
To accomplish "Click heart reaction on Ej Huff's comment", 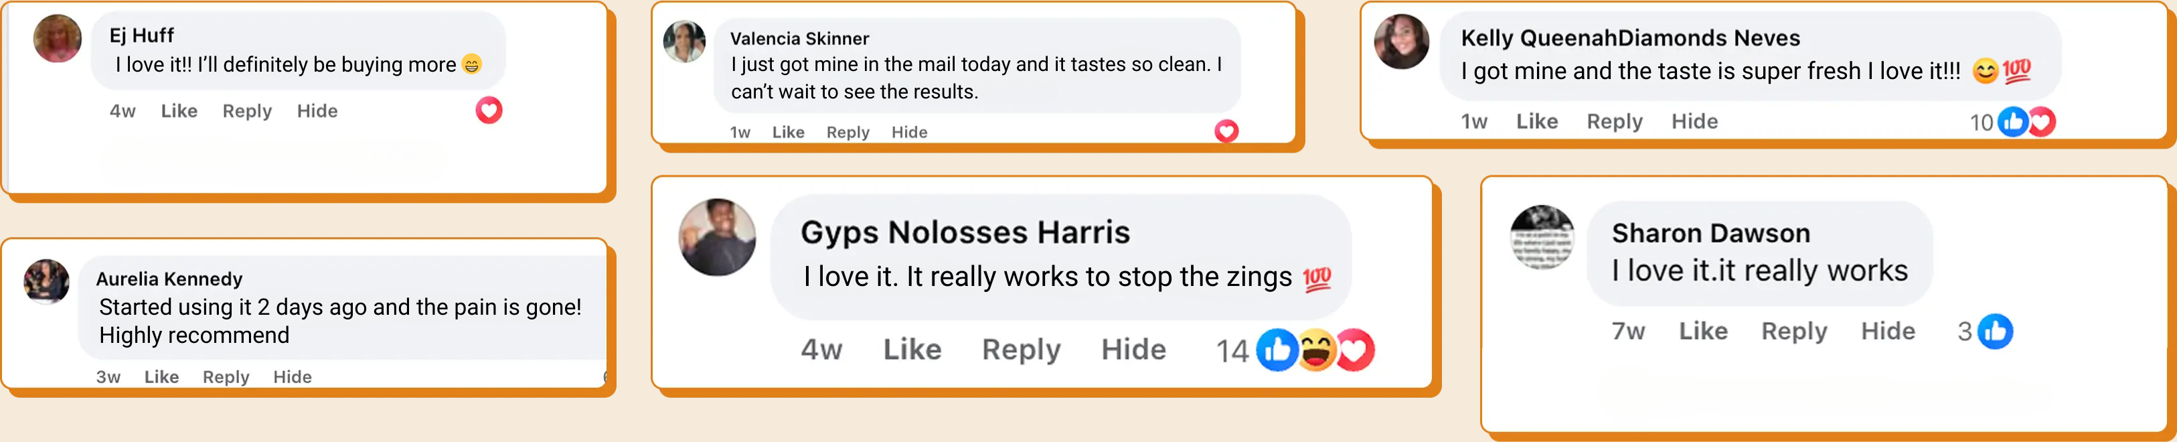I will coord(489,110).
